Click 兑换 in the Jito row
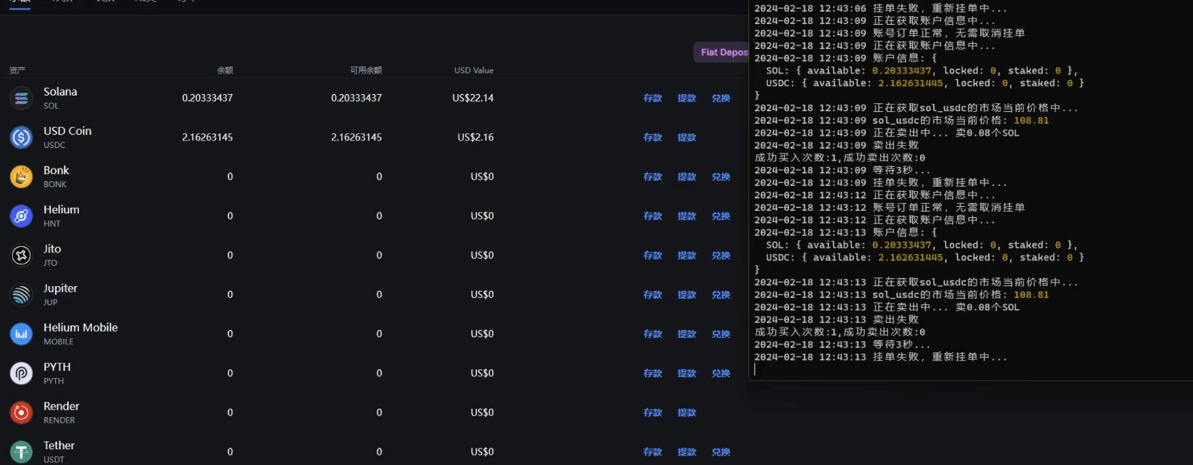Viewport: 1193px width, 465px height. click(721, 255)
